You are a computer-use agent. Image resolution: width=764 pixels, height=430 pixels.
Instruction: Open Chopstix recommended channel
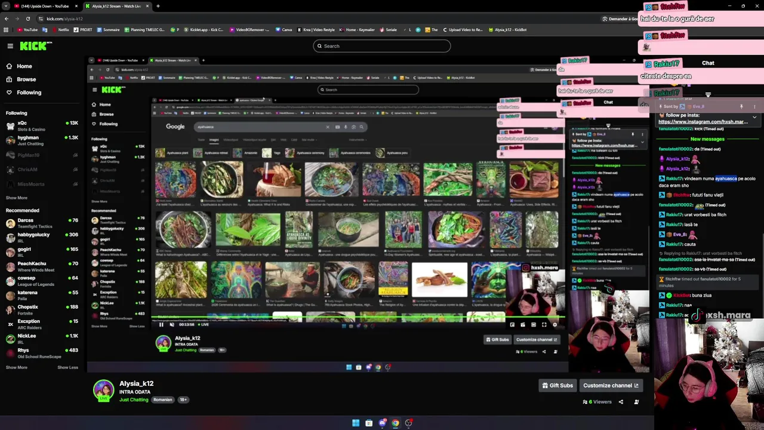pyautogui.click(x=42, y=309)
